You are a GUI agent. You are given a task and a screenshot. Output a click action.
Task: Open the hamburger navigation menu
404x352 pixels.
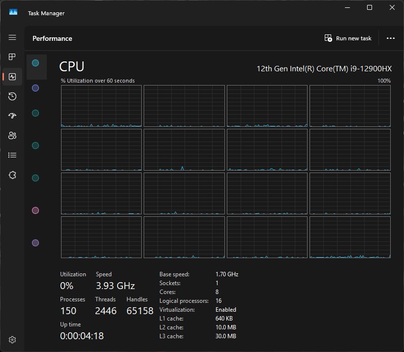(x=12, y=37)
